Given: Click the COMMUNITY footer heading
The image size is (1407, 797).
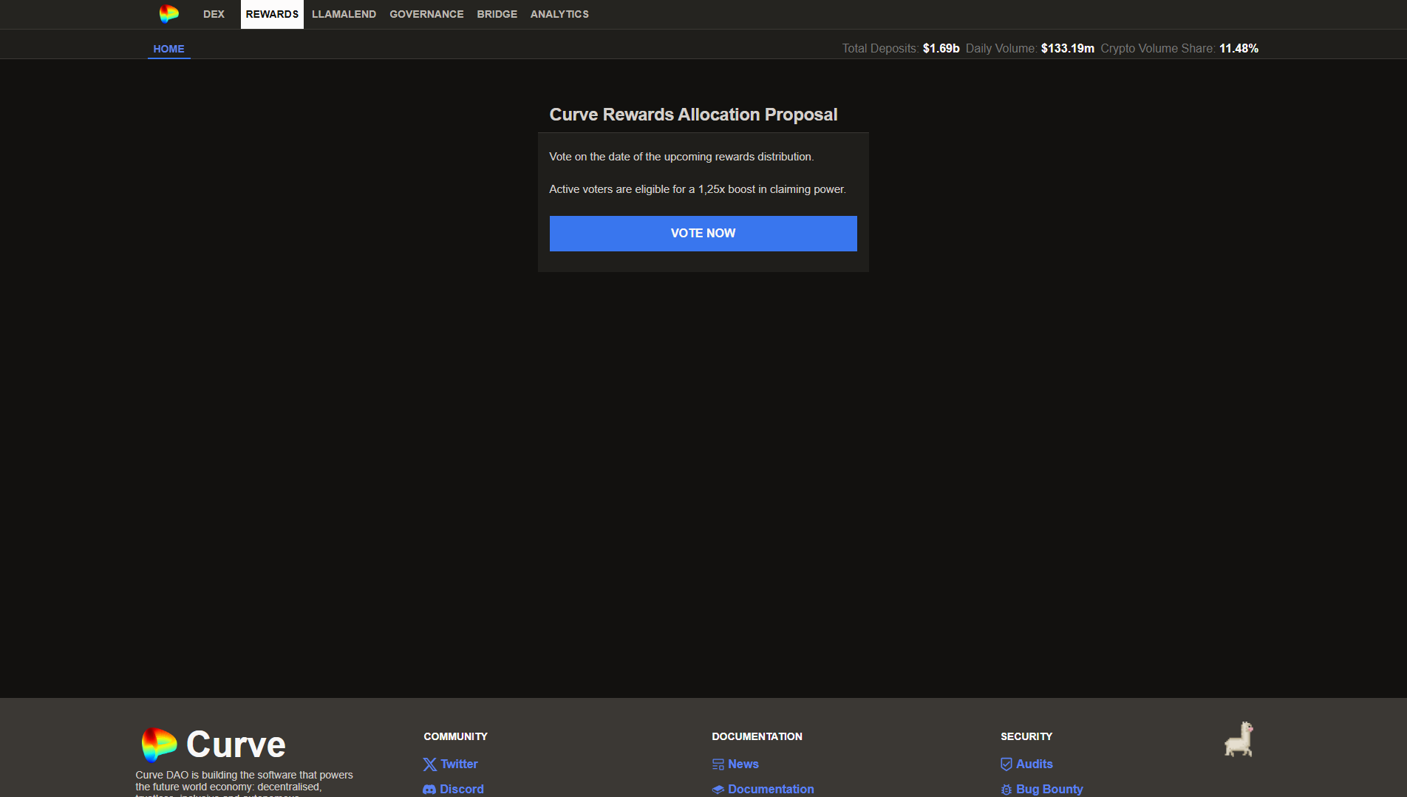Looking at the screenshot, I should tap(455, 736).
